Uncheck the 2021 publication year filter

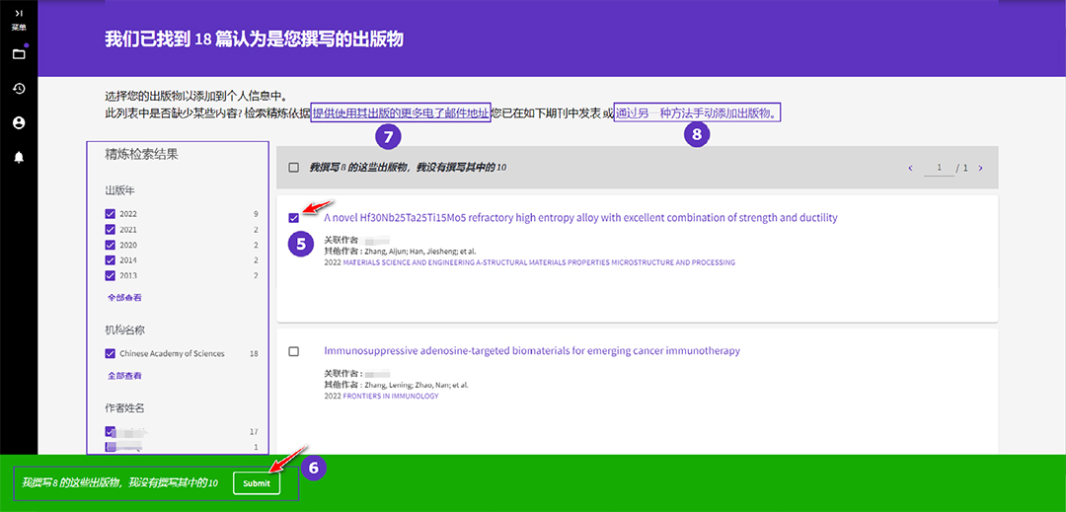111,229
